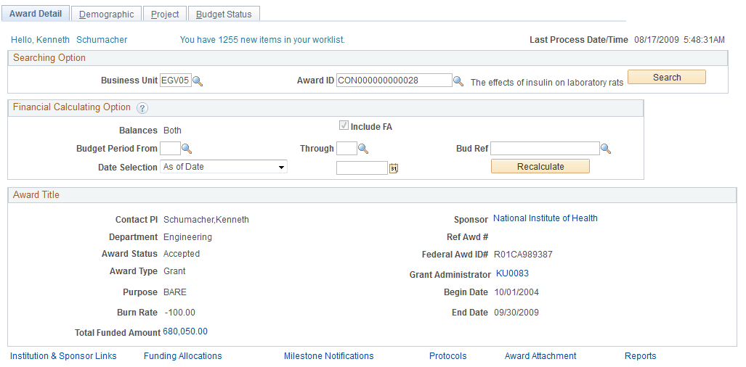Click the Search button
Screen dimensions: 746x367
tap(667, 78)
